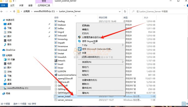The image size is (188, 107).
Task: Click the up one level arrow
Action: point(14,11)
